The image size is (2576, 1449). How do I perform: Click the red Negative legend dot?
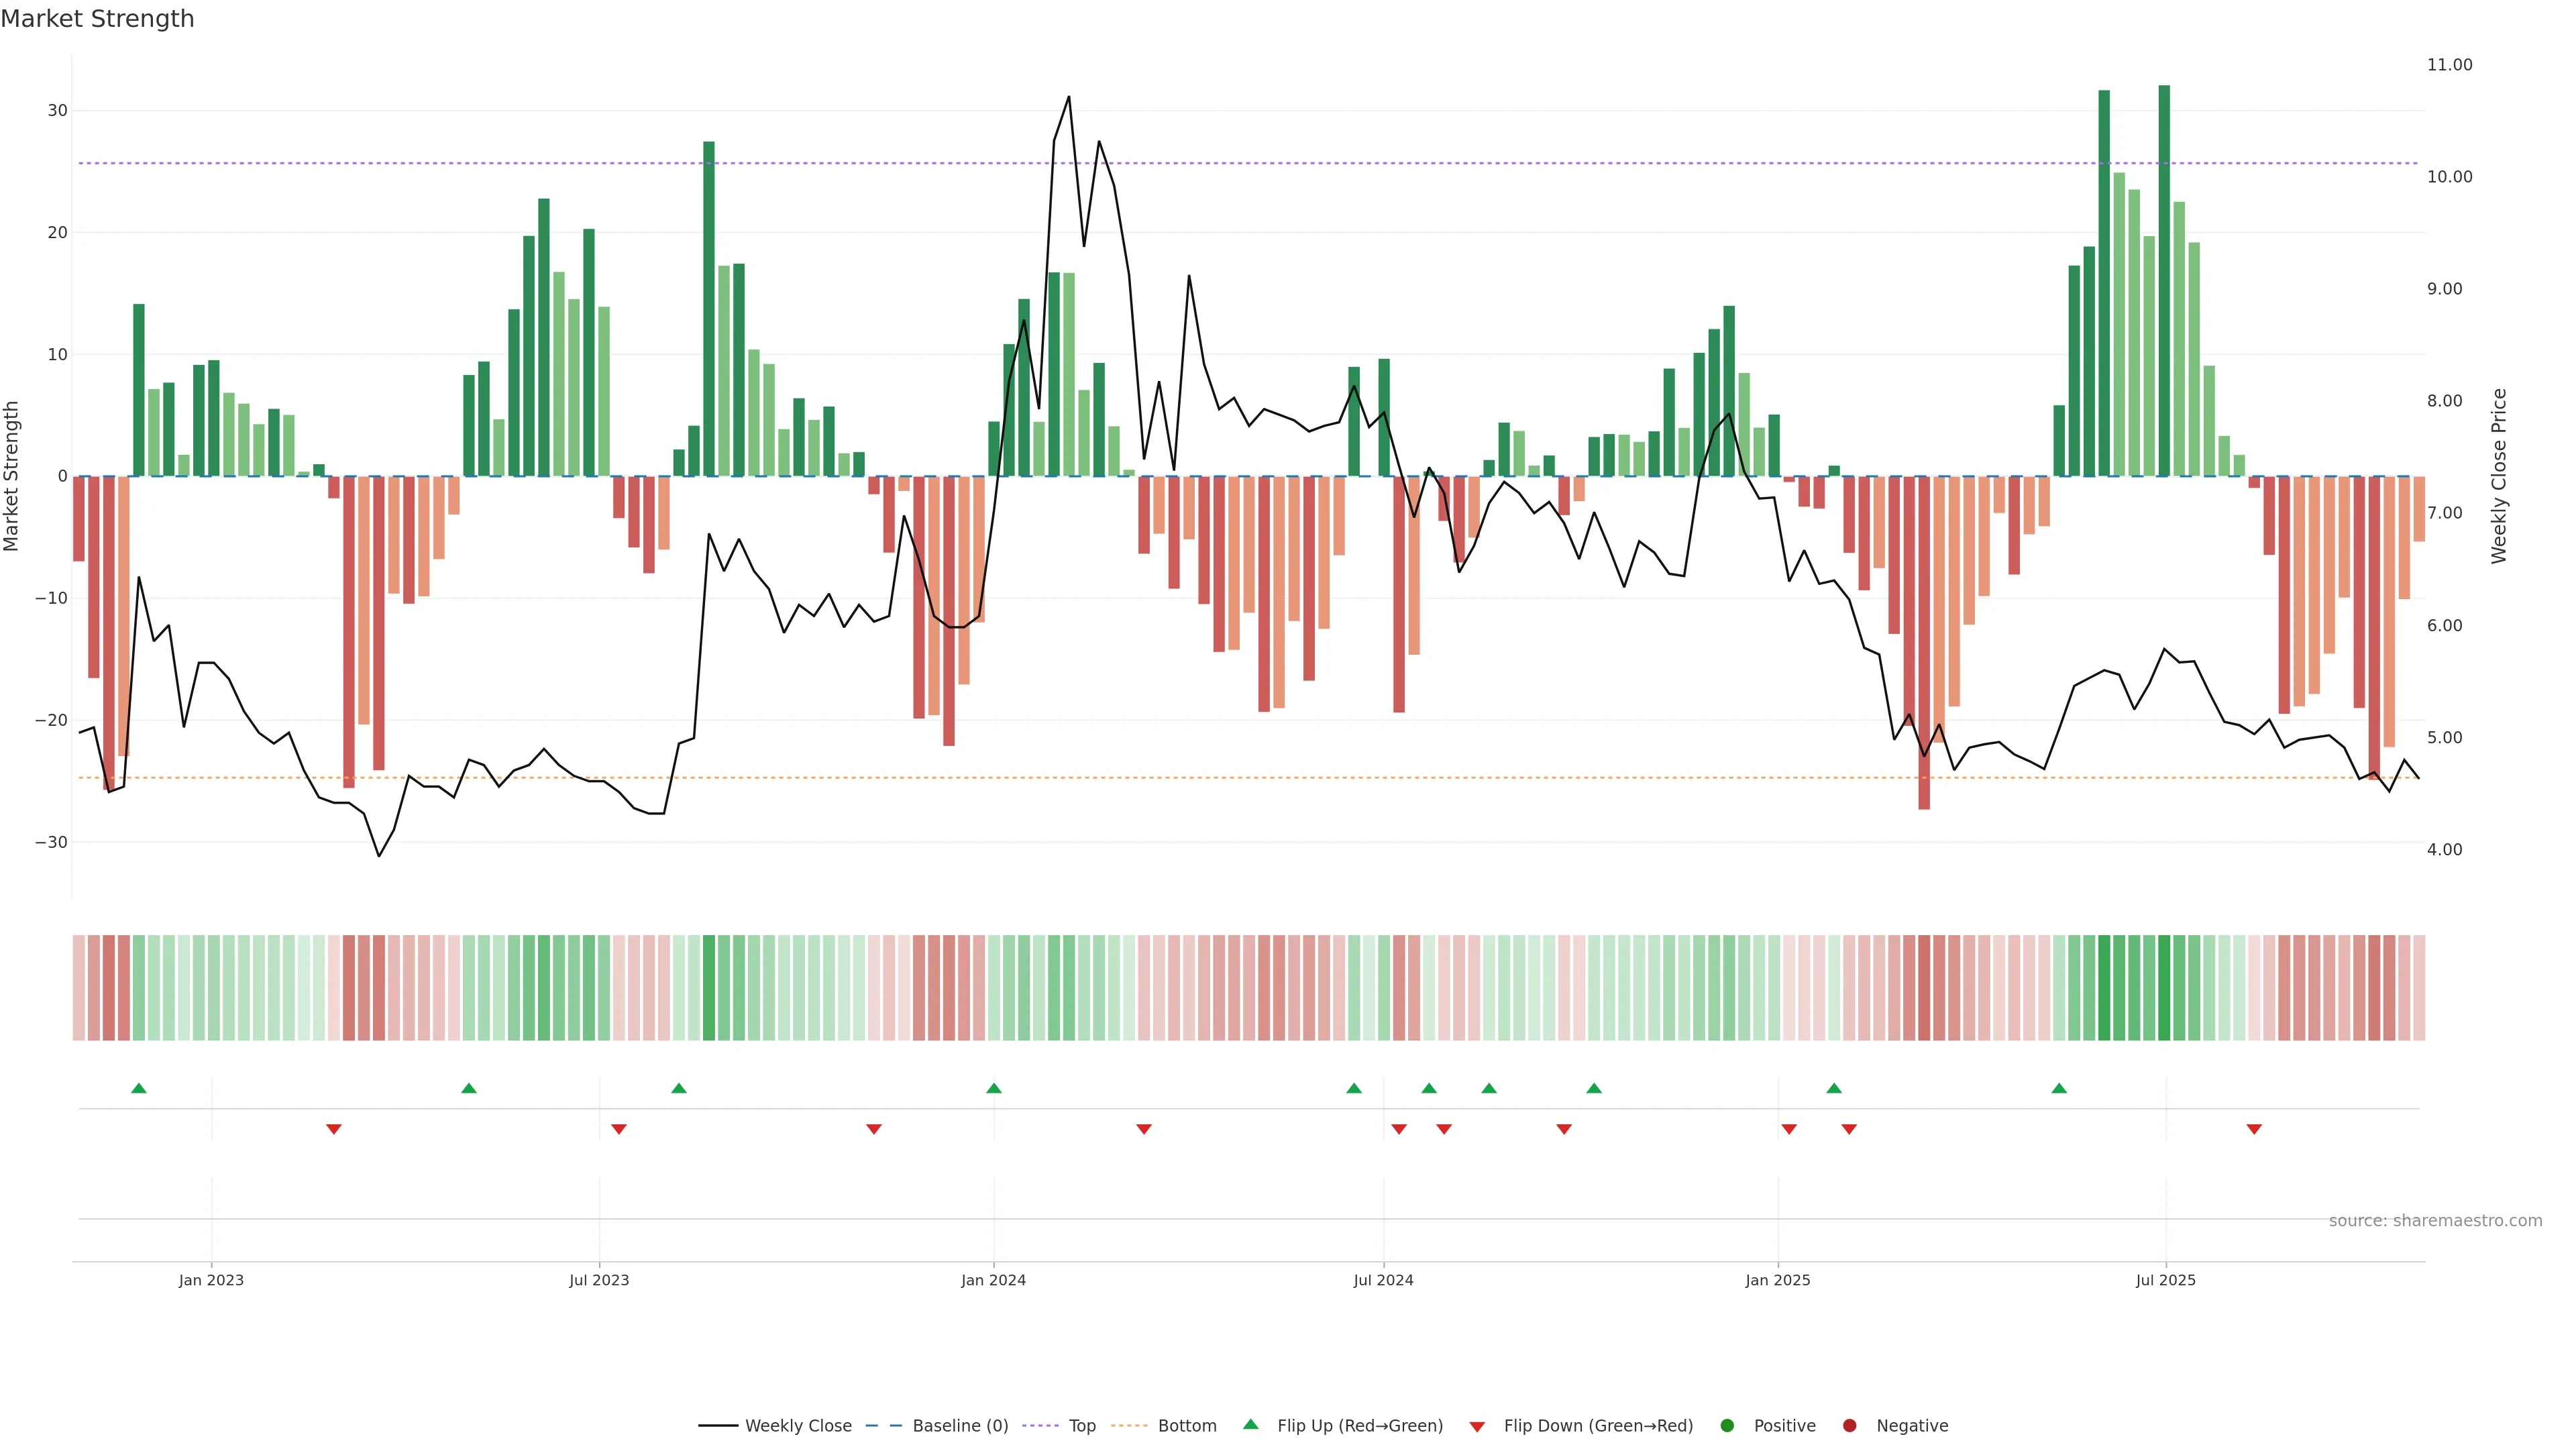coord(1849,1426)
